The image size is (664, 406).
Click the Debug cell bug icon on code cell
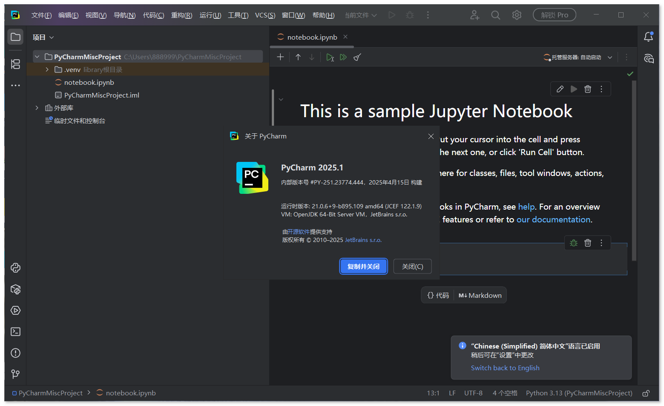(x=574, y=243)
